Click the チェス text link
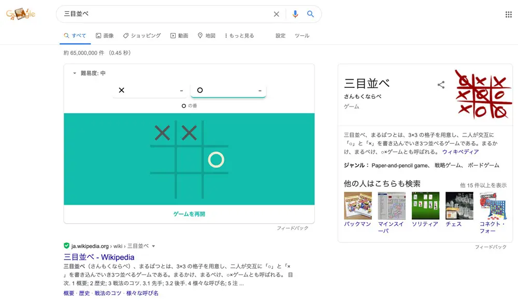 click(454, 224)
